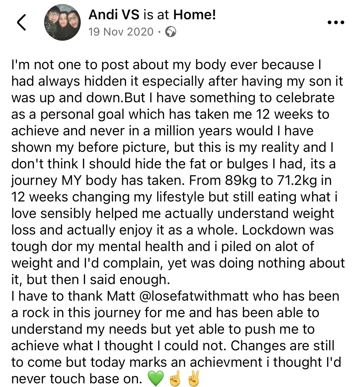The height and width of the screenshot is (387, 358).
Task: Tap the globe public privacy icon
Action: (x=170, y=32)
